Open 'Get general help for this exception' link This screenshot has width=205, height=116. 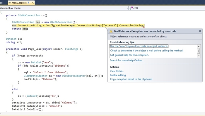(x=129, y=55)
